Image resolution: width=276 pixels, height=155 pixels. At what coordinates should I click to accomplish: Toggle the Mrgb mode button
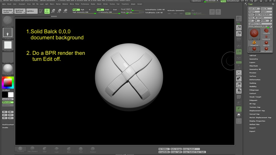[x=76, y=10]
